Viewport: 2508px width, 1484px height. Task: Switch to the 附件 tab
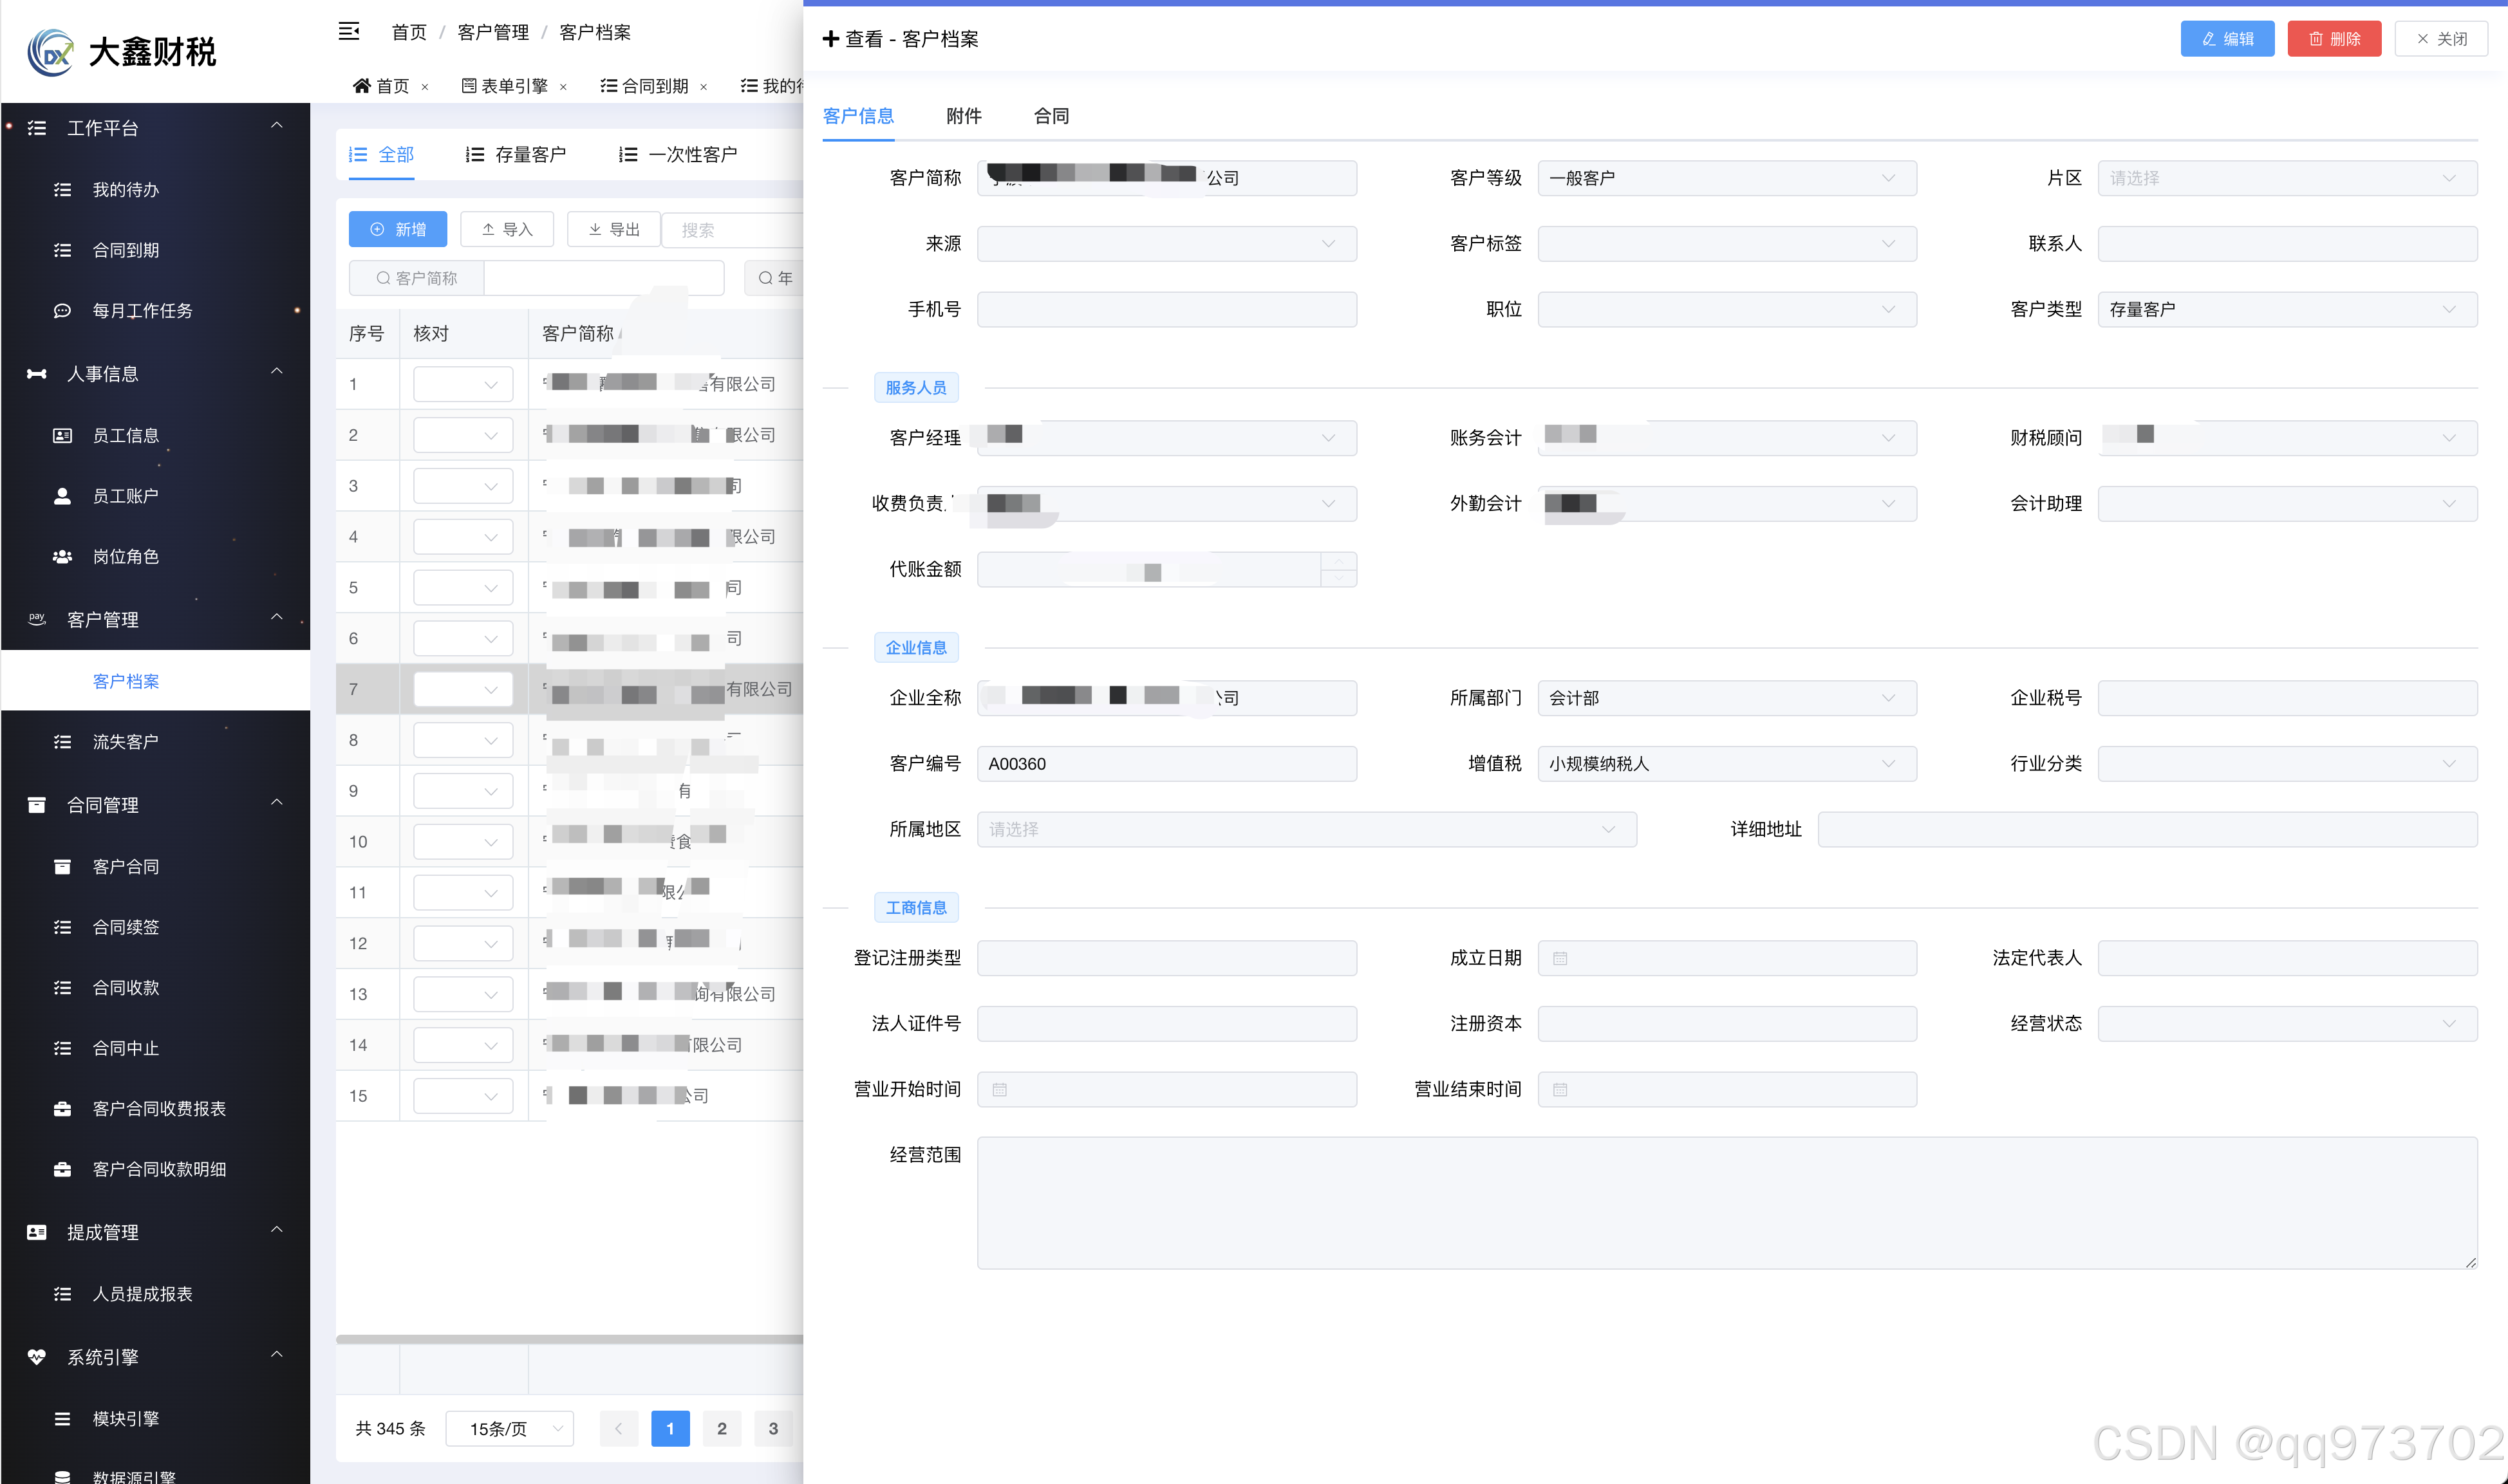click(x=963, y=116)
